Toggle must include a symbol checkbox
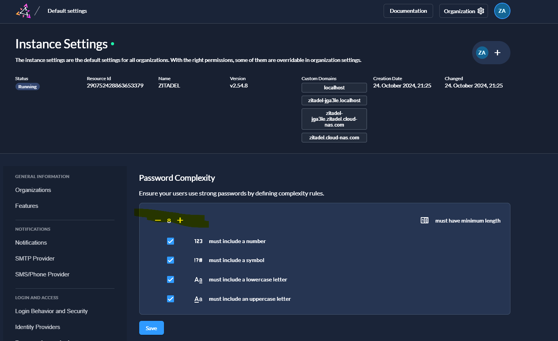 pyautogui.click(x=171, y=260)
